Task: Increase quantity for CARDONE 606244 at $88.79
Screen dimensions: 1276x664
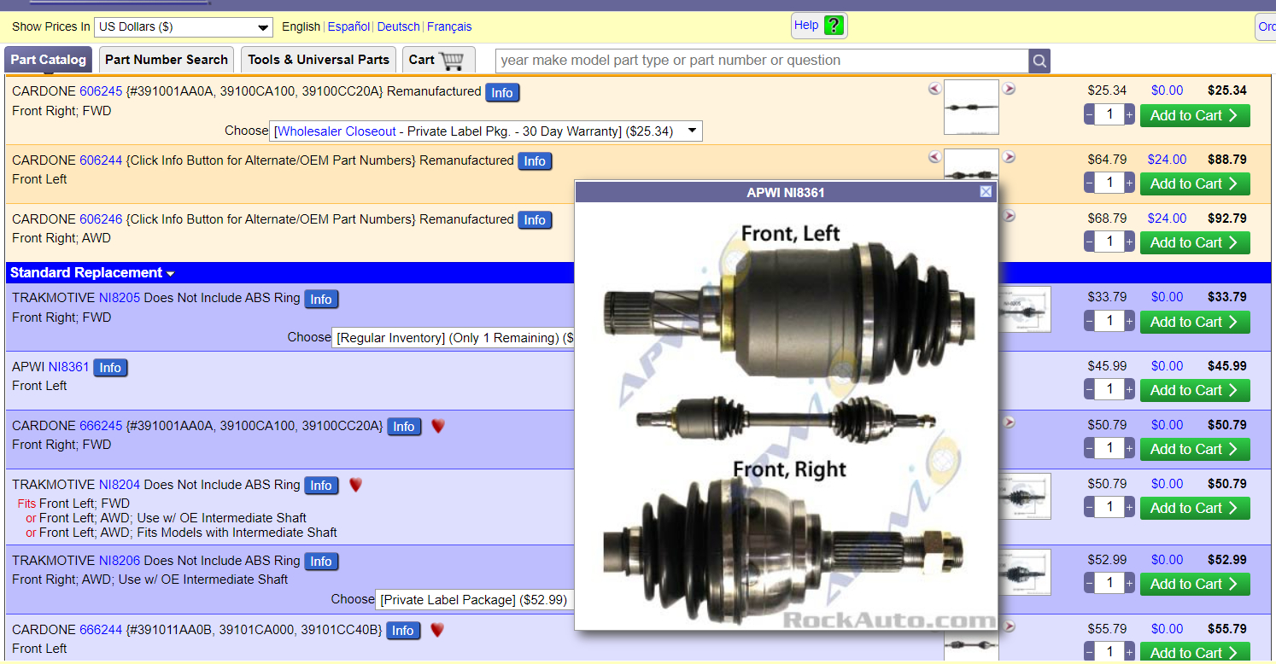Action: 1130,183
